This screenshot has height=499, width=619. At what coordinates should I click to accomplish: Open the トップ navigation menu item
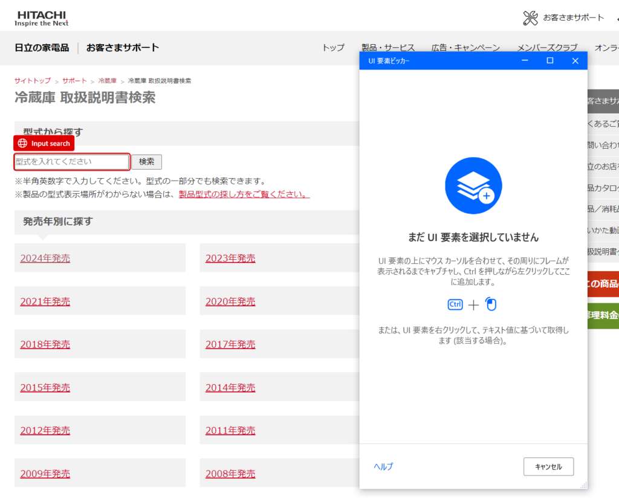[x=333, y=48]
